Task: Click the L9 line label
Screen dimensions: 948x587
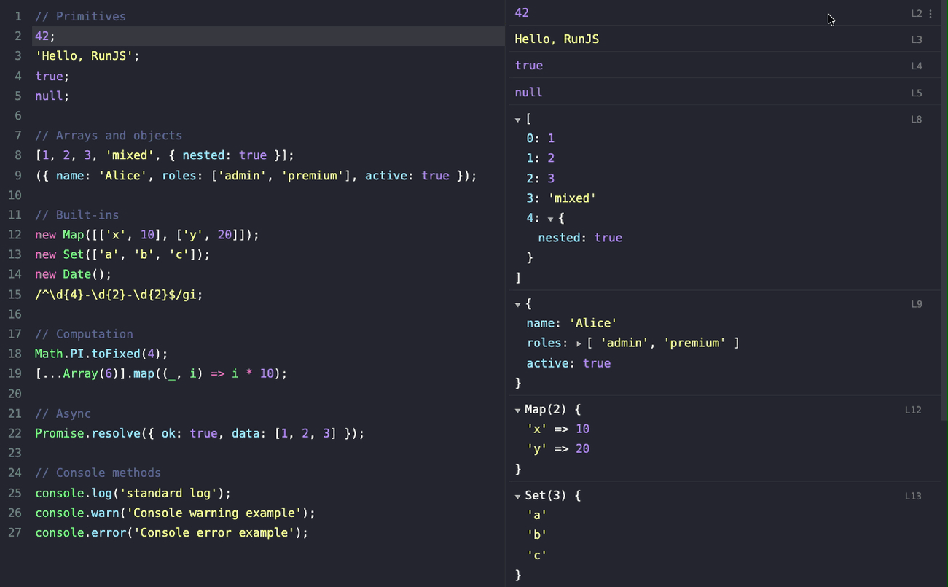Action: 916,304
